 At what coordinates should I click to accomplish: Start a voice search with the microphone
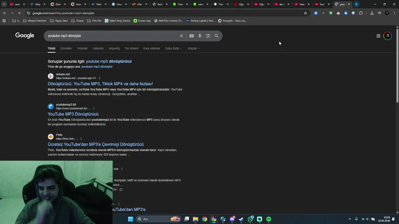click(x=200, y=36)
